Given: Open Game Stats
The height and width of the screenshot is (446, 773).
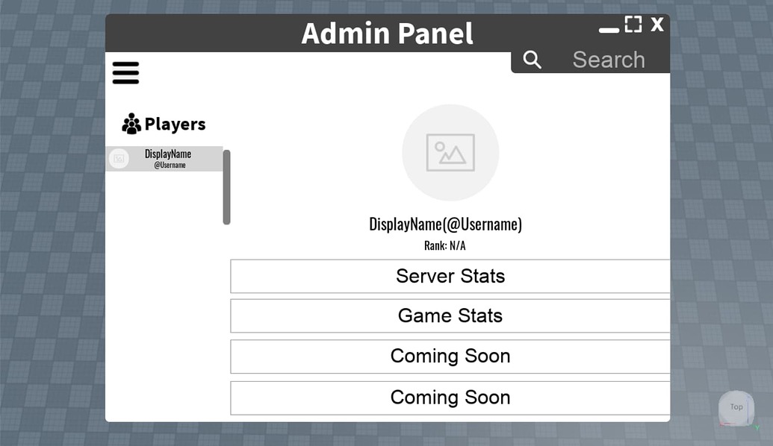Looking at the screenshot, I should click(x=450, y=315).
